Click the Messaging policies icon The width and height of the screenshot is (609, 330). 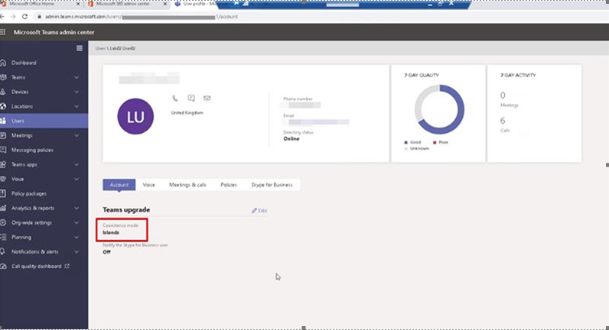[x=3, y=150]
